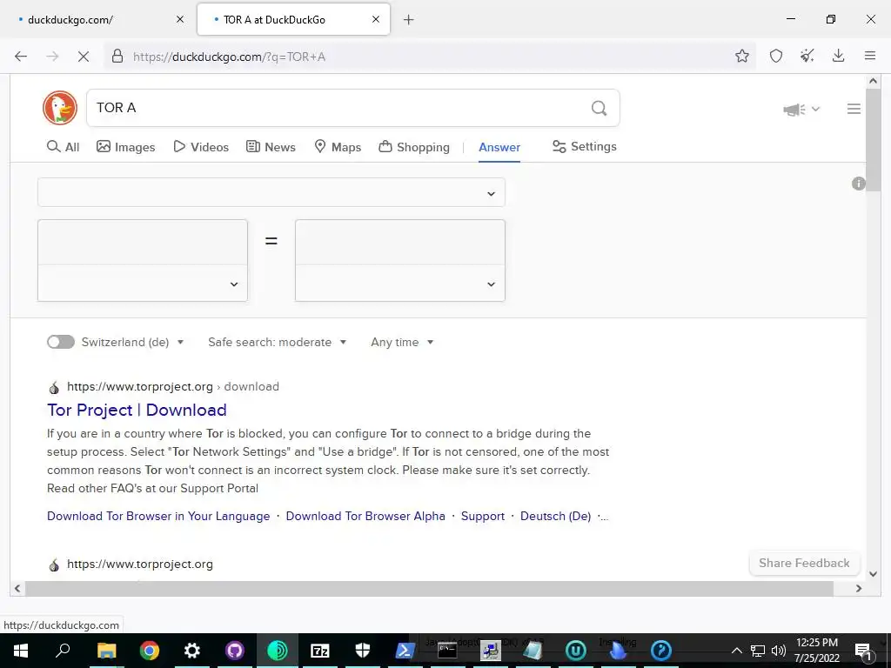The width and height of the screenshot is (891, 668).
Task: Open GitHub Desktop from taskbar
Action: (235, 651)
